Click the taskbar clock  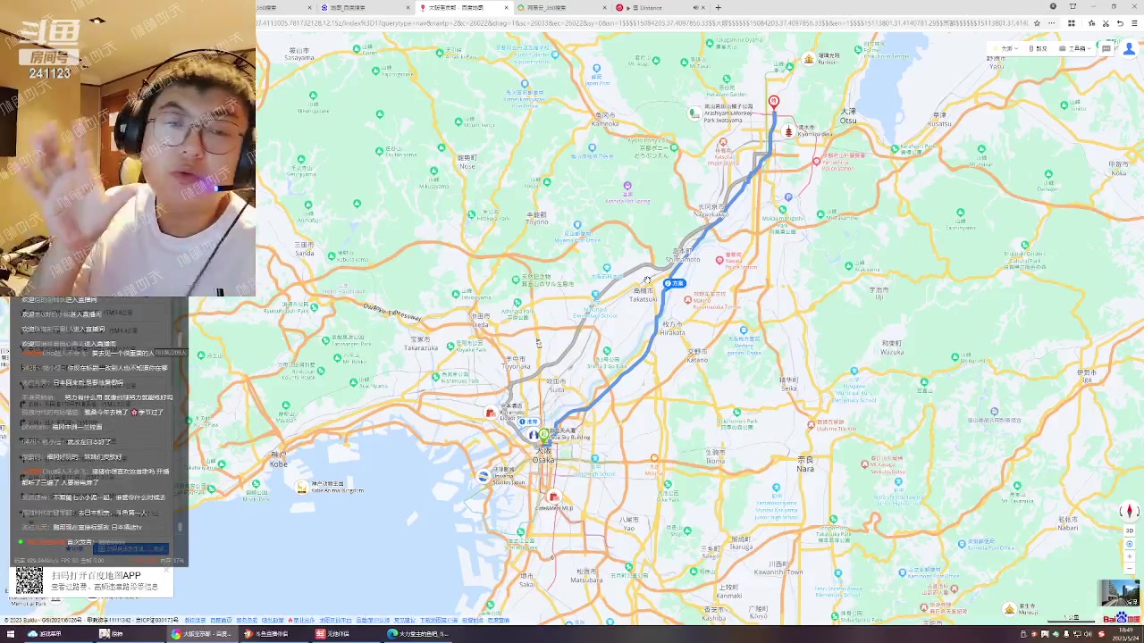click(x=1124, y=634)
